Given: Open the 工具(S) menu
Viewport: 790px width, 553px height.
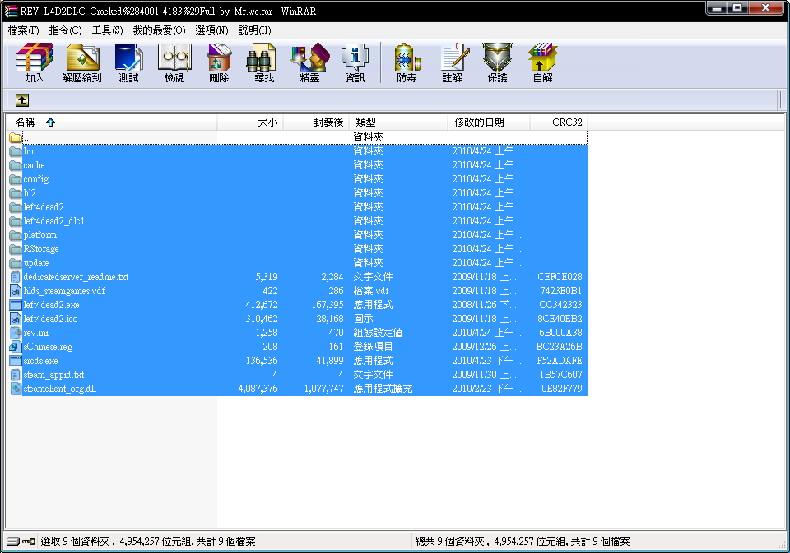Looking at the screenshot, I should pos(107,30).
